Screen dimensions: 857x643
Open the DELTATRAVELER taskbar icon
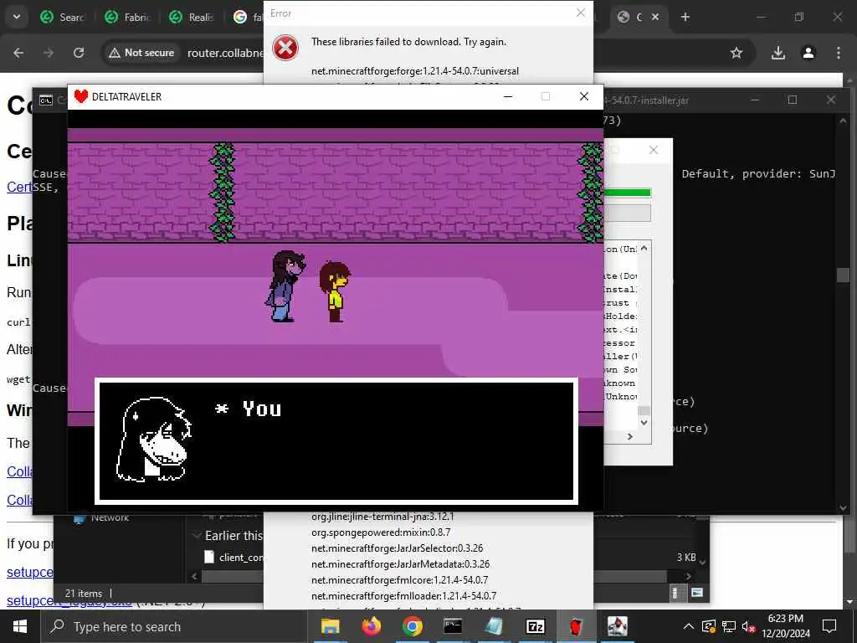coord(576,626)
